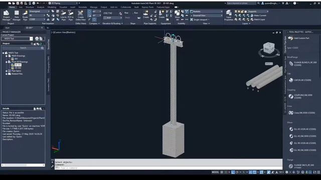Toggle the layer on/off lightbulb in the Layers panel
This screenshot has height=180, width=321.
tap(236, 11)
